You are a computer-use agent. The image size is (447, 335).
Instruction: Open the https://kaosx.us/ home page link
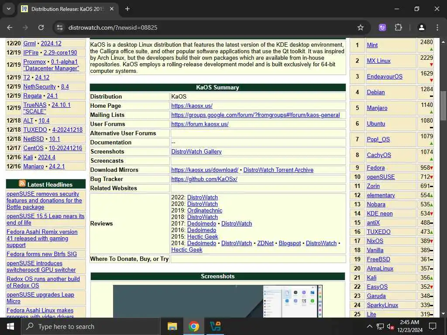pos(192,106)
